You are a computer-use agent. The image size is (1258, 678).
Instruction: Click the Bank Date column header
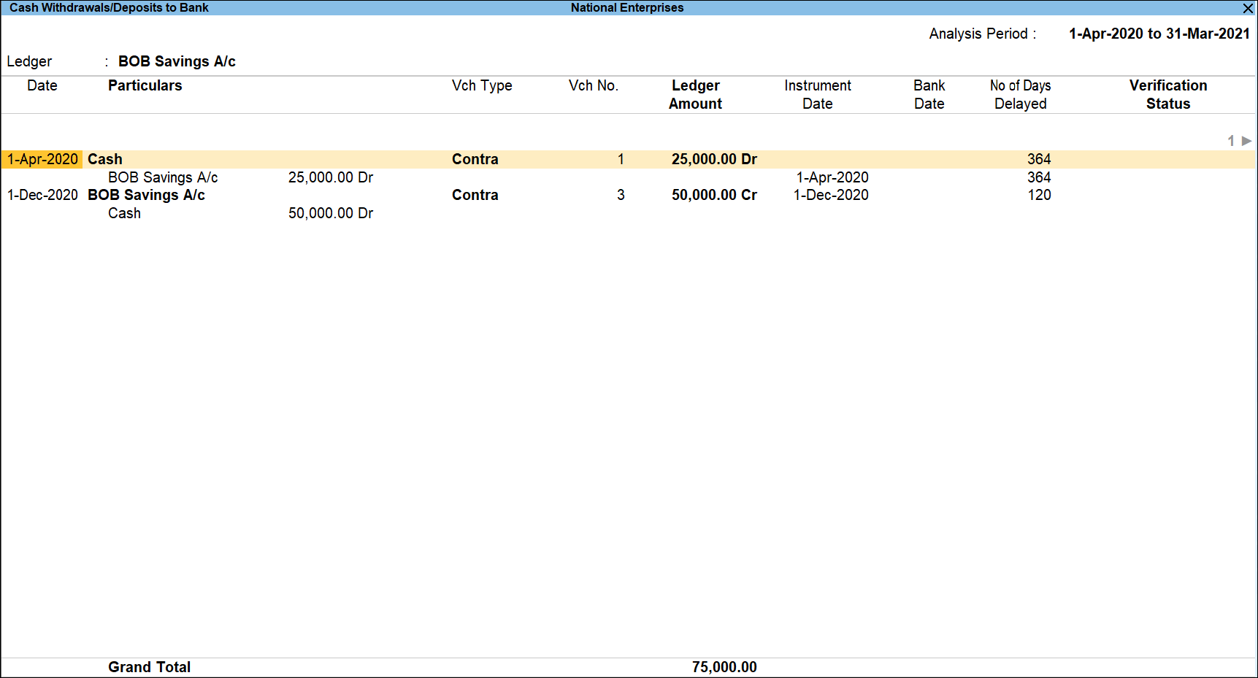tap(928, 95)
